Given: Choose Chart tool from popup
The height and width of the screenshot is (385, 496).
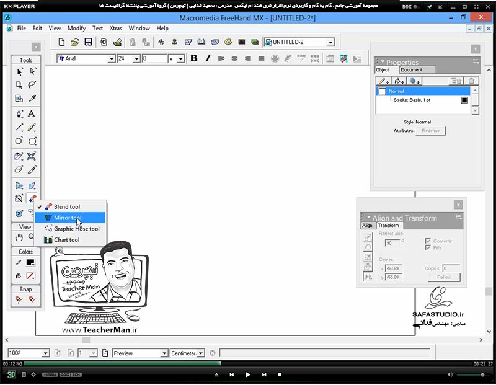Looking at the screenshot, I should click(x=70, y=240).
